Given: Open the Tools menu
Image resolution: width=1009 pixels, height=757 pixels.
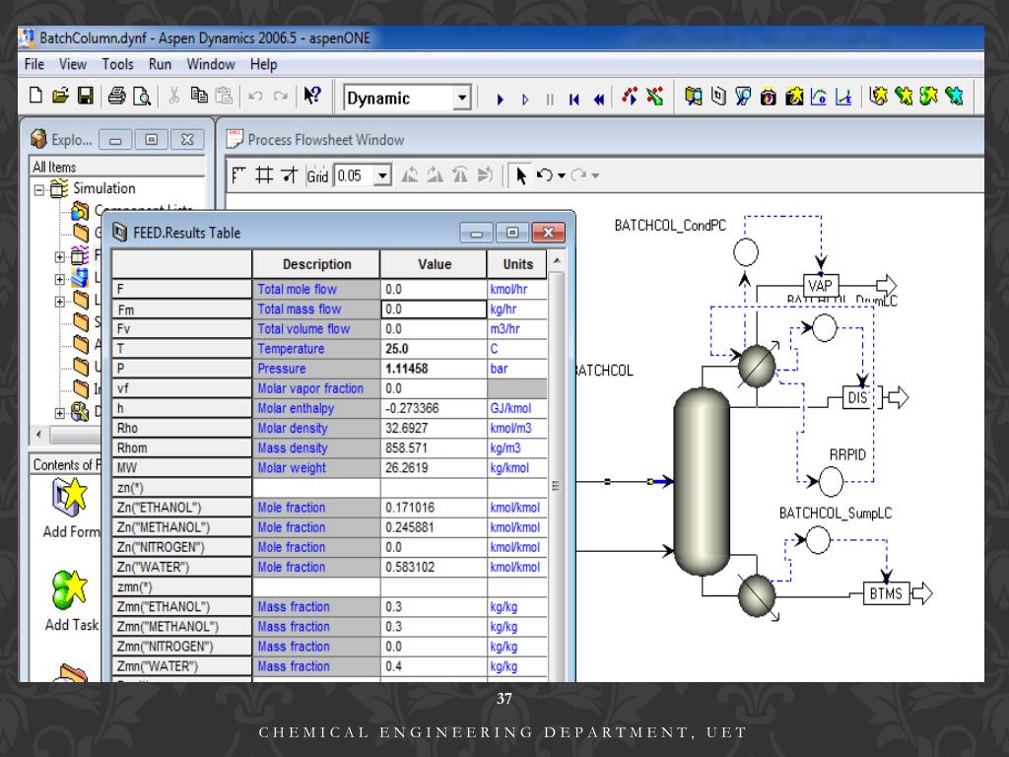Looking at the screenshot, I should point(118,64).
